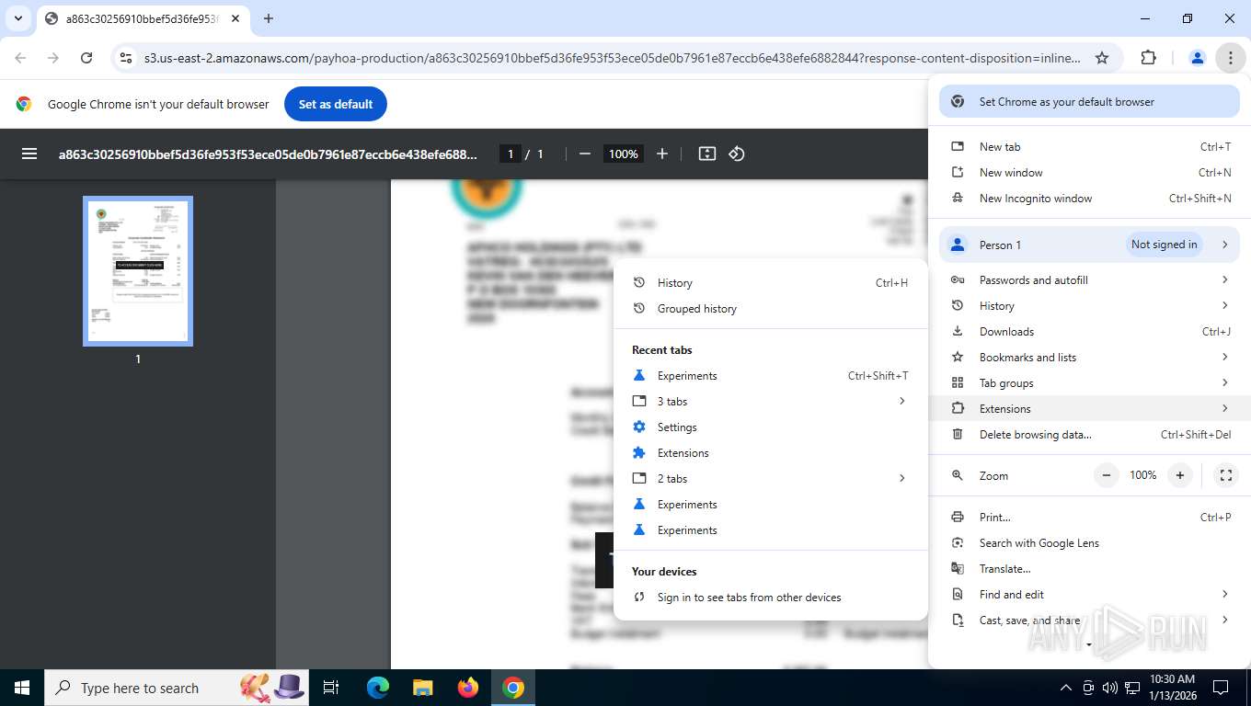Expand the 3 tabs recent group
The height and width of the screenshot is (706, 1251).
[771, 402]
